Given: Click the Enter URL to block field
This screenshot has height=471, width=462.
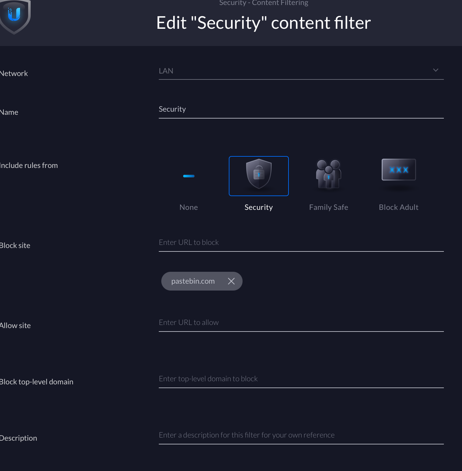Looking at the screenshot, I should click(301, 242).
